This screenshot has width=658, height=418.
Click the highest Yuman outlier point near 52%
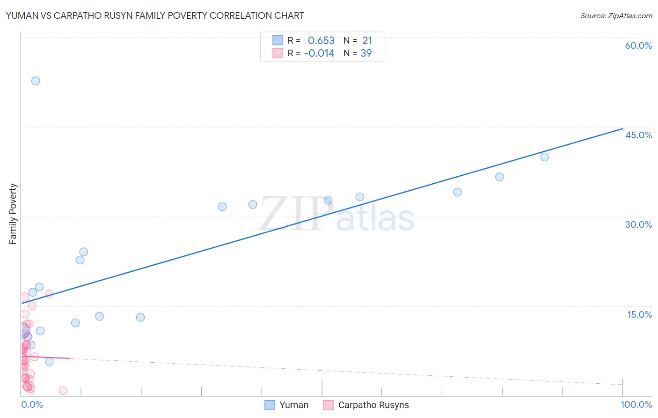pos(36,81)
